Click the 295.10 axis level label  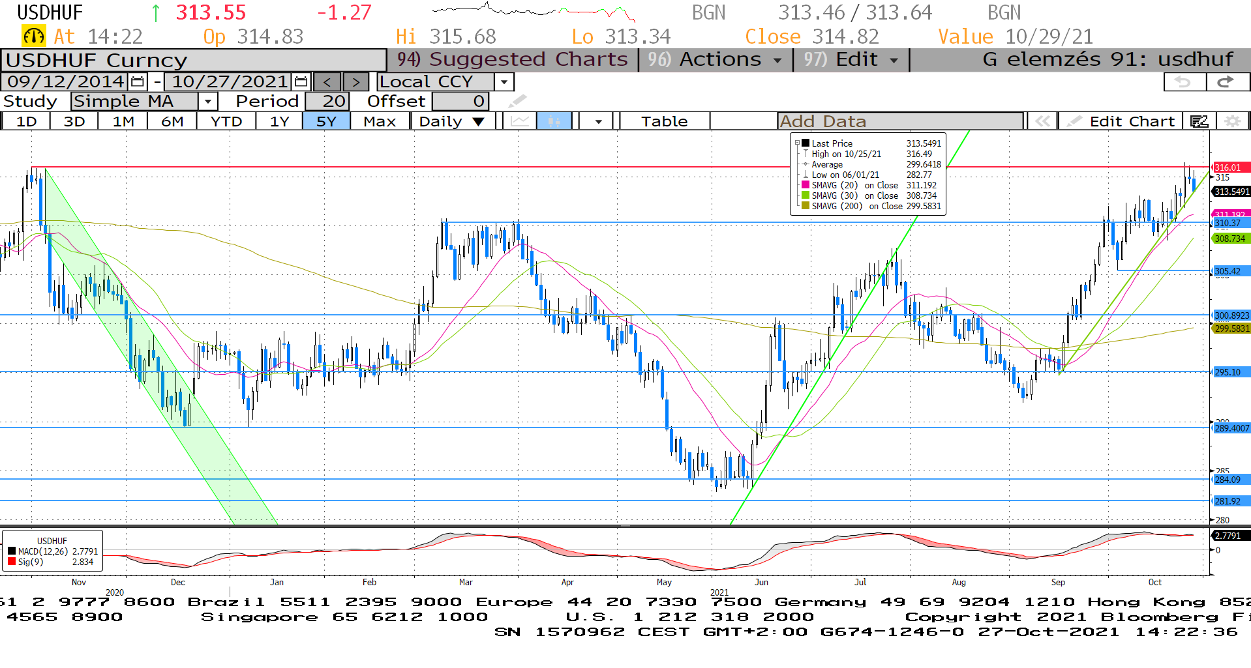click(1230, 372)
